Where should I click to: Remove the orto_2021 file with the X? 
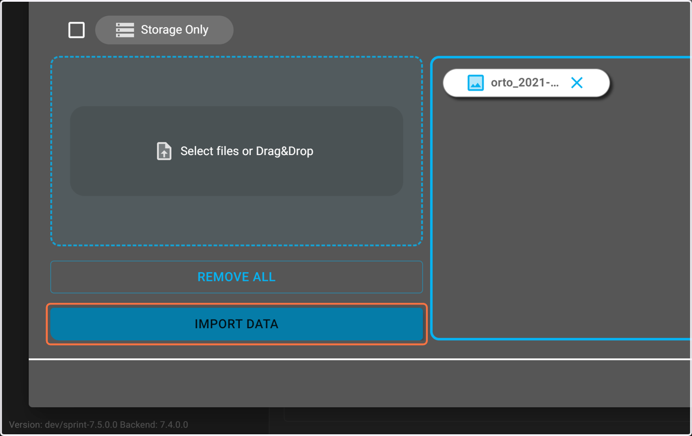pos(577,82)
